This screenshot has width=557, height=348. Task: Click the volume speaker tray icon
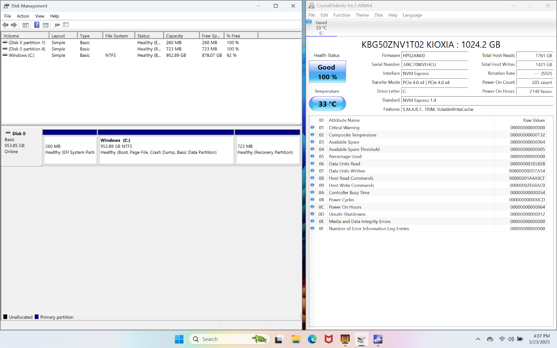pos(511,339)
